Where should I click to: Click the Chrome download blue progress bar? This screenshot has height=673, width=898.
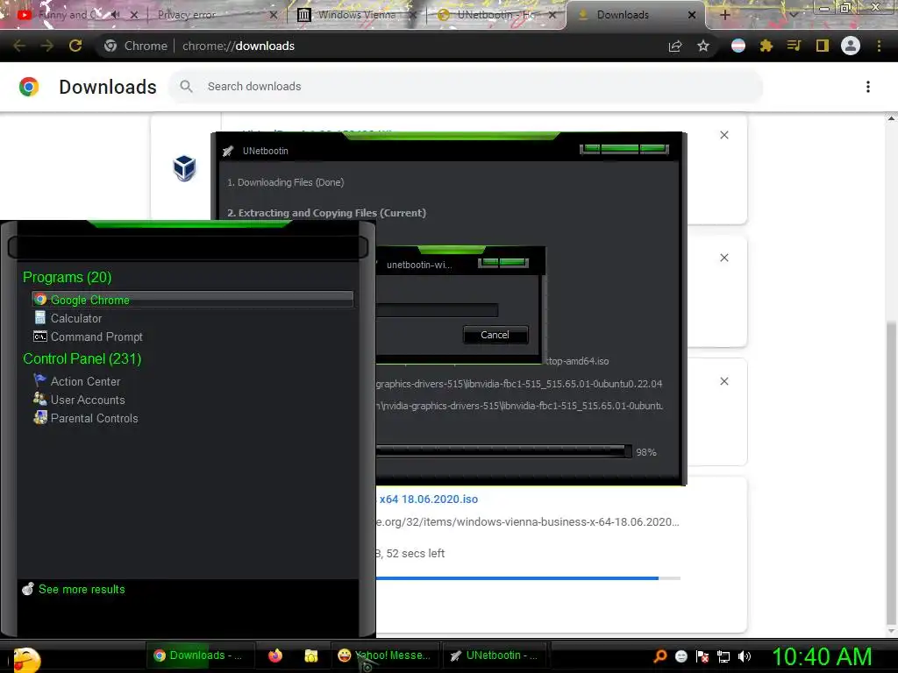[528, 578]
